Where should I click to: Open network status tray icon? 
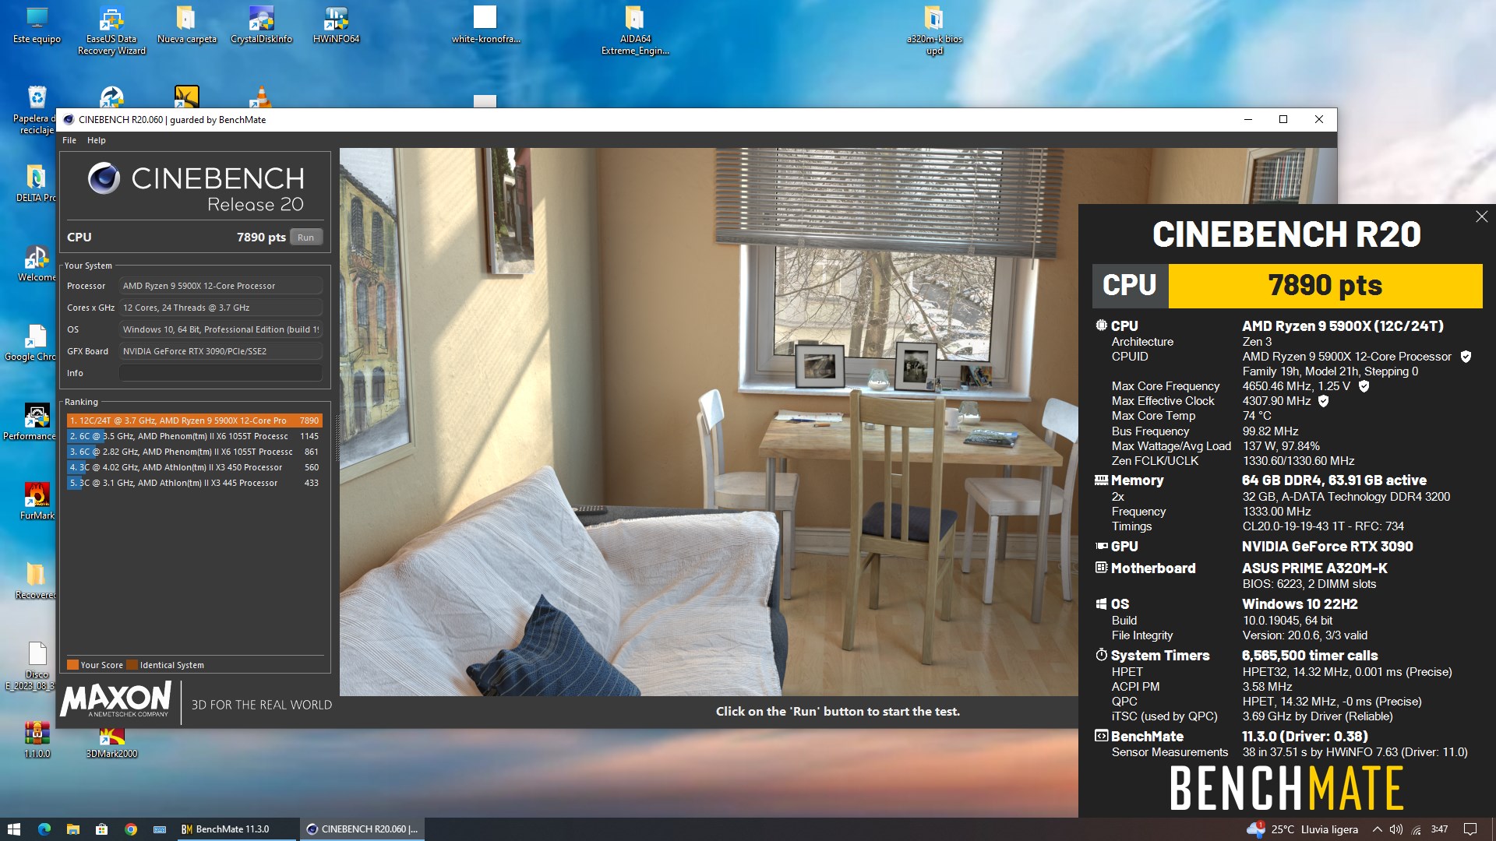1416,829
